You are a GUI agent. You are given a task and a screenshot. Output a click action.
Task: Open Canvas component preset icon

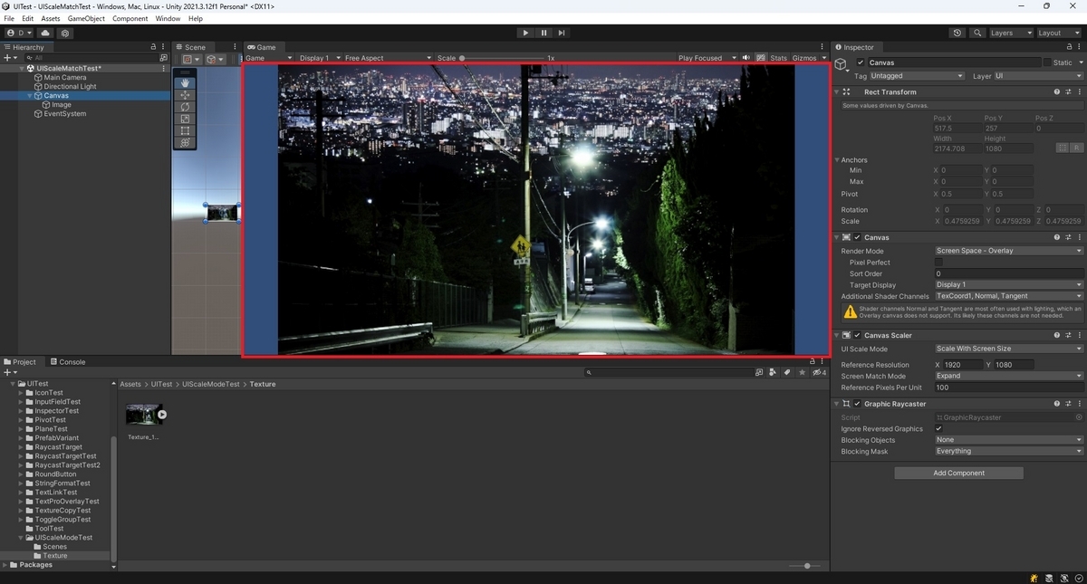pyautogui.click(x=1068, y=237)
